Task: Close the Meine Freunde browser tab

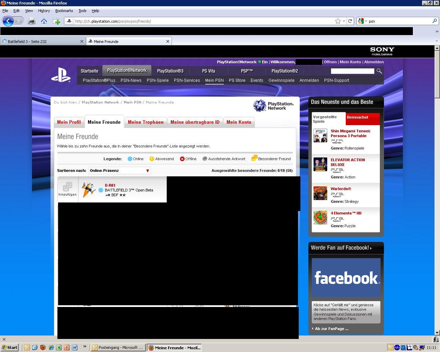Action: pyautogui.click(x=167, y=41)
